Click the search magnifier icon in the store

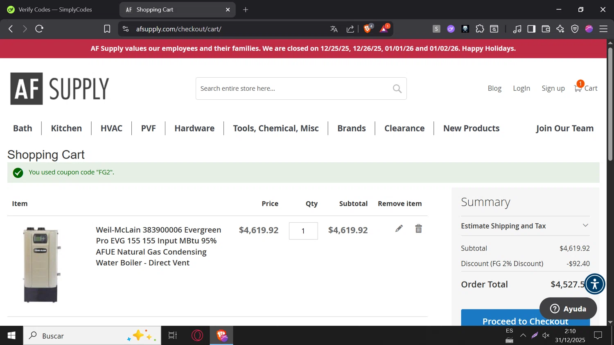[397, 89]
